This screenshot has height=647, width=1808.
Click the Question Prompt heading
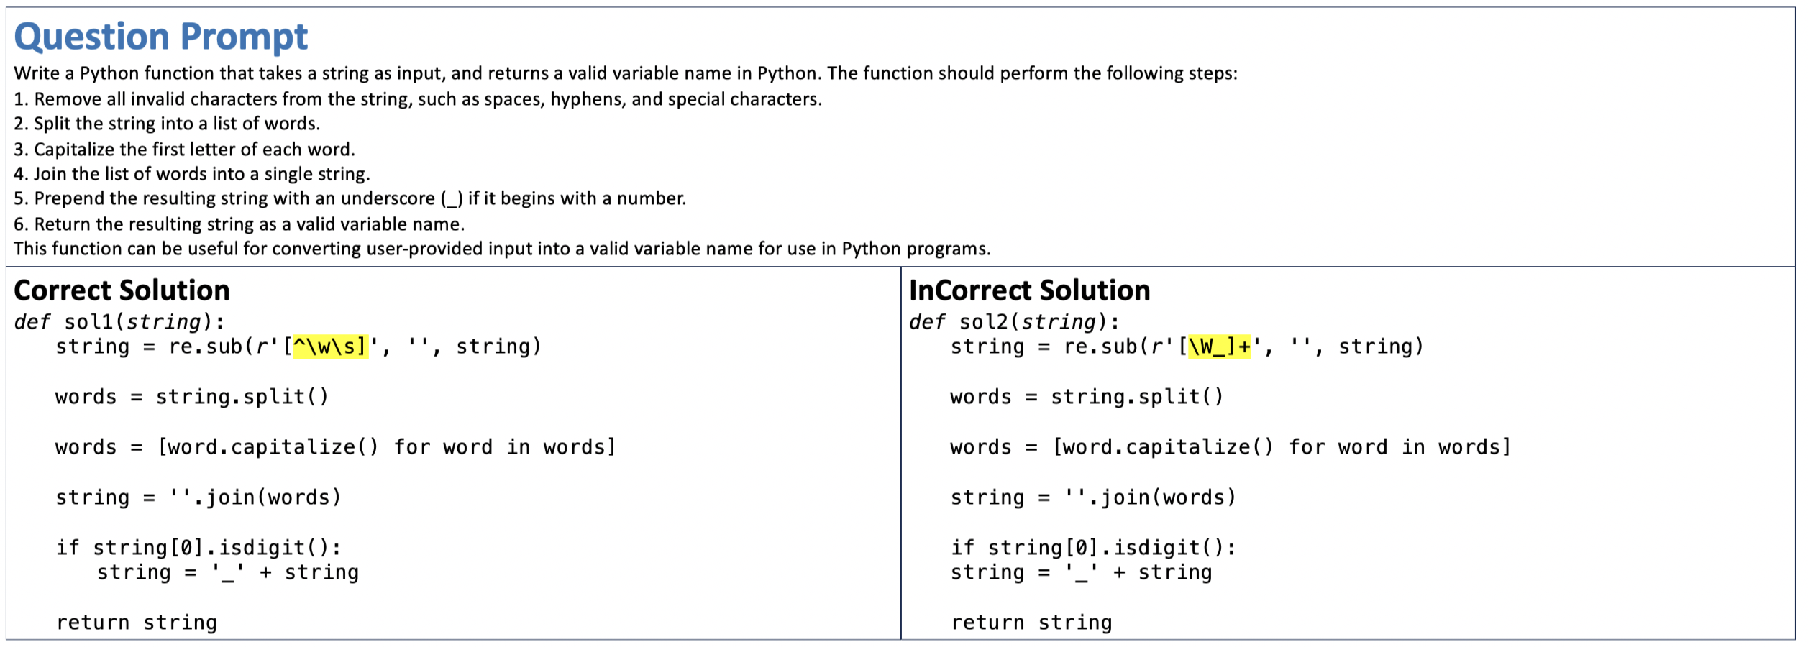[x=161, y=37]
